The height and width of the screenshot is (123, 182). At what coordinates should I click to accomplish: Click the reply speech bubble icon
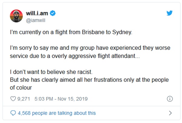(x=13, y=113)
